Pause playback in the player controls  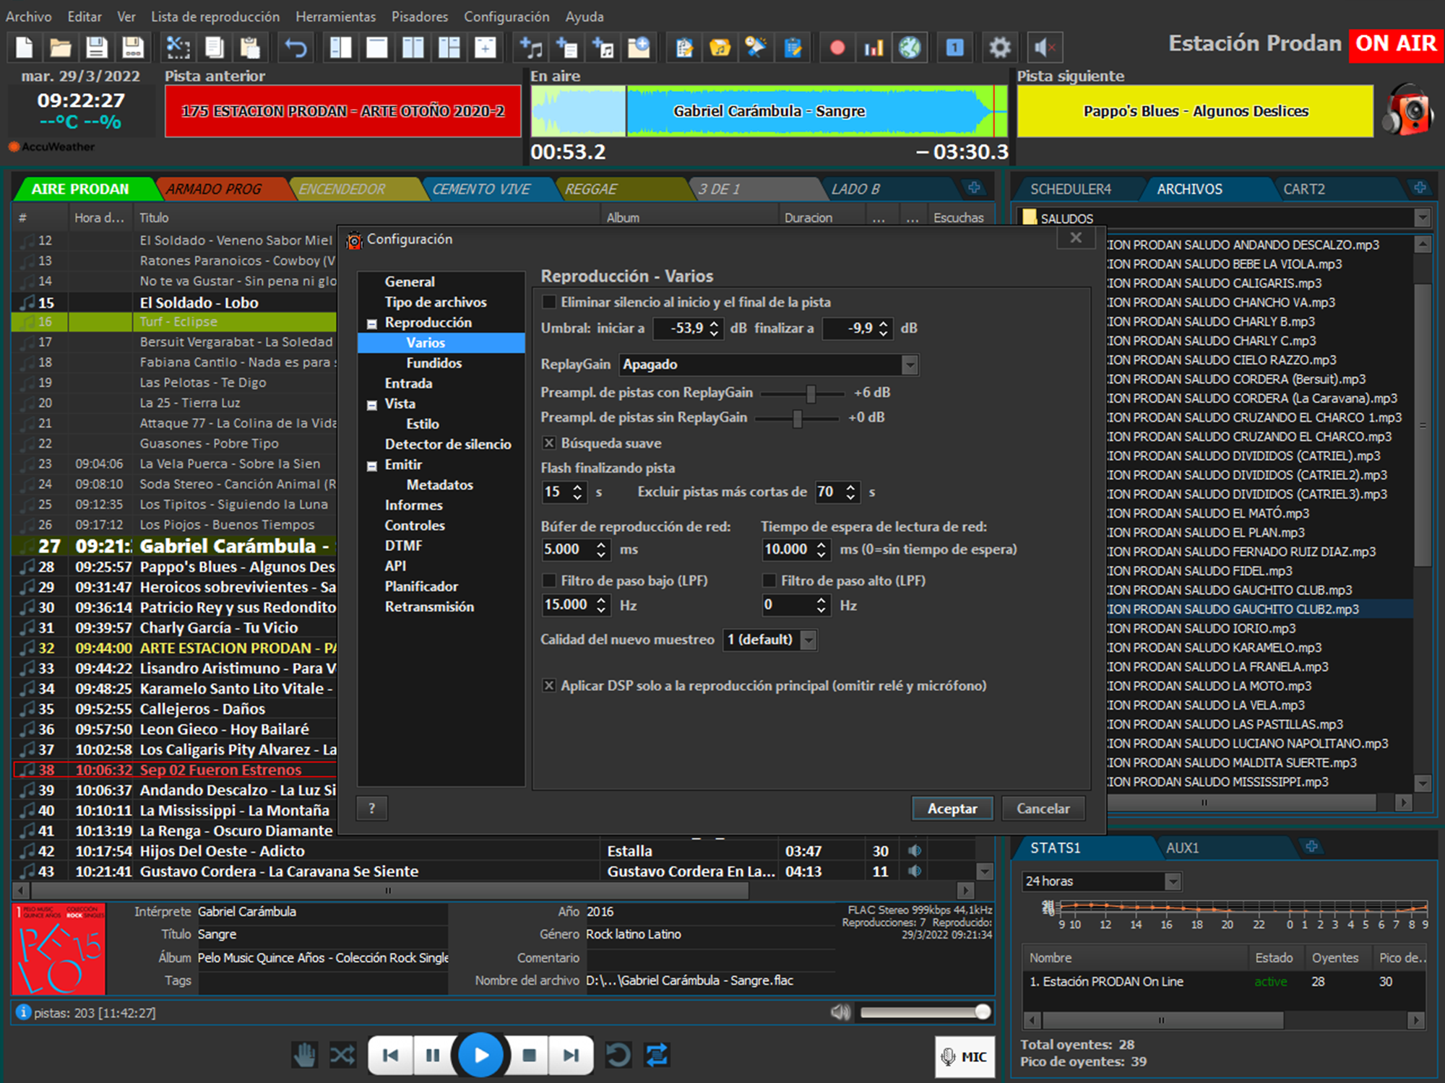(433, 1055)
